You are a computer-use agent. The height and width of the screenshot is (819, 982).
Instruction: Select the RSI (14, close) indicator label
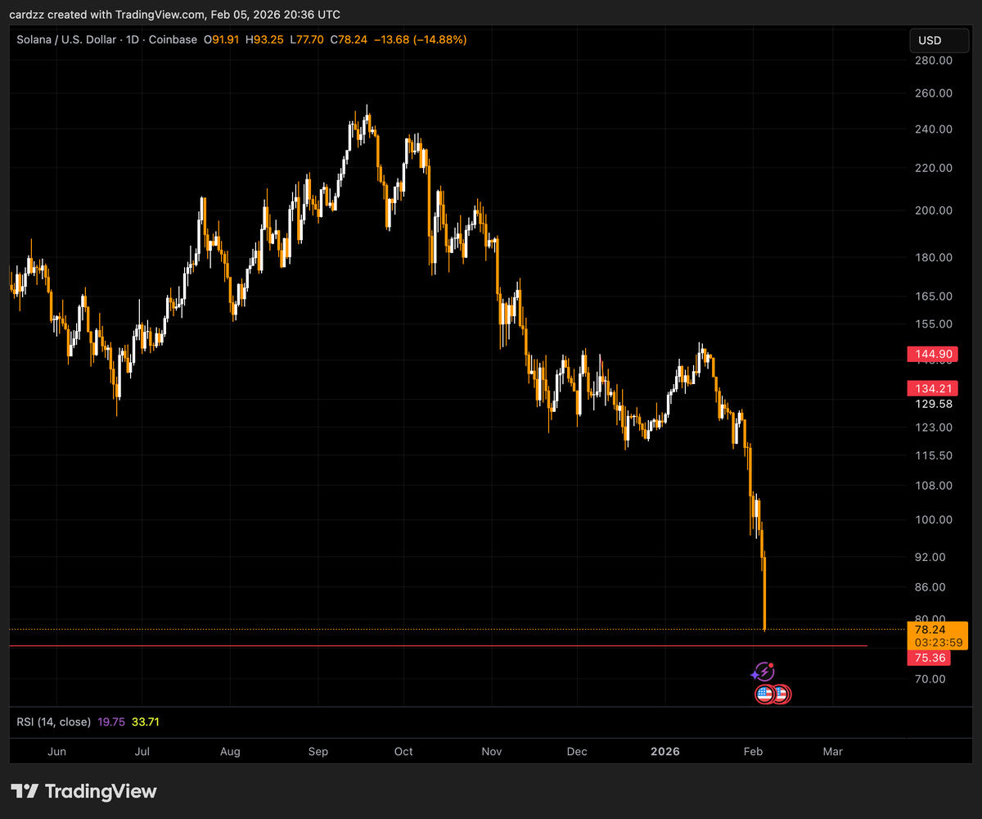(54, 722)
